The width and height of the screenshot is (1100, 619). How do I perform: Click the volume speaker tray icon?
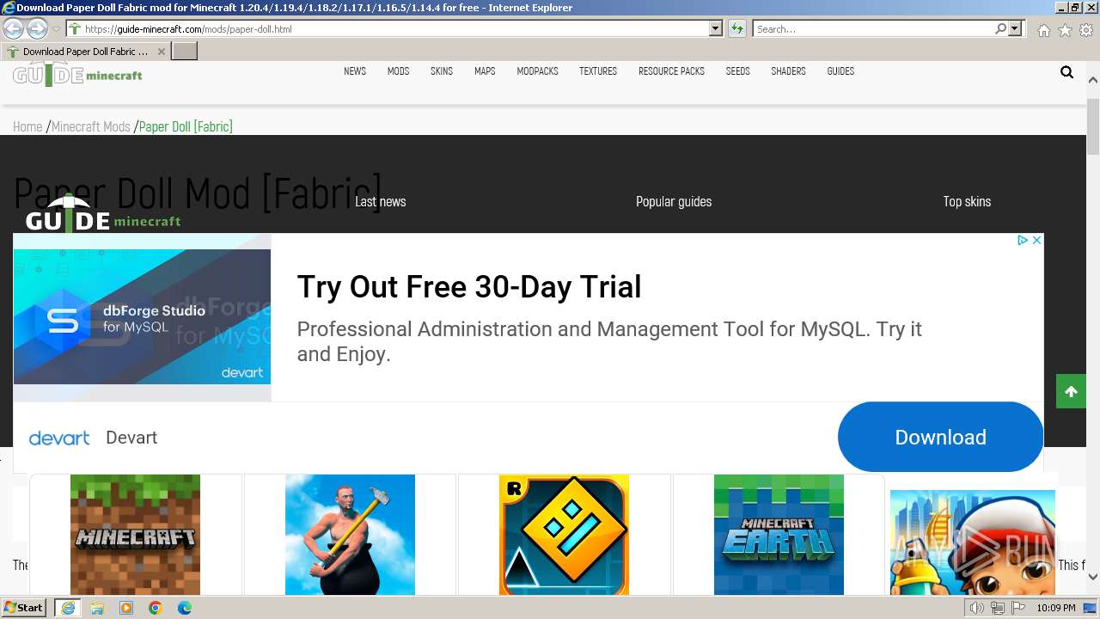(x=977, y=608)
